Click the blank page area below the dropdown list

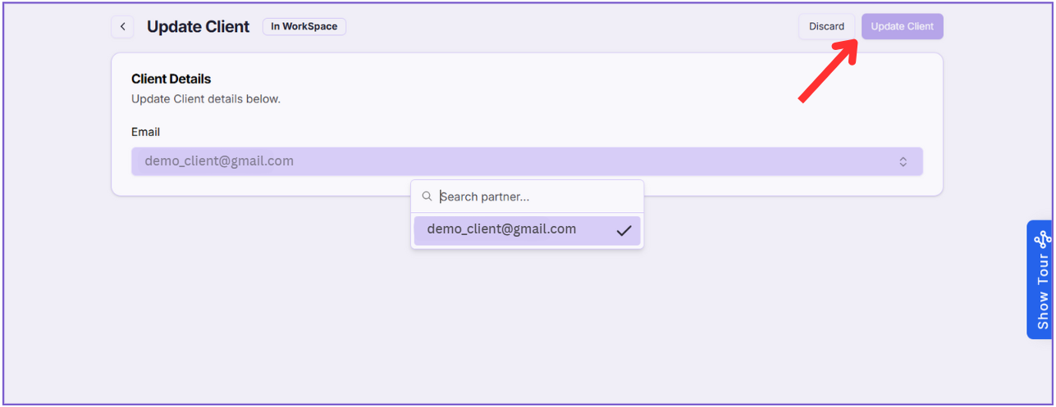point(525,328)
